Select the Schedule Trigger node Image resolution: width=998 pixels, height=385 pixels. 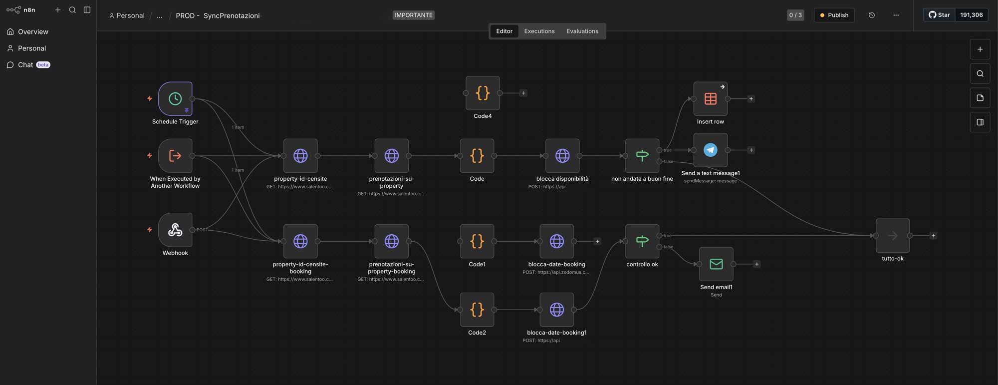(175, 98)
